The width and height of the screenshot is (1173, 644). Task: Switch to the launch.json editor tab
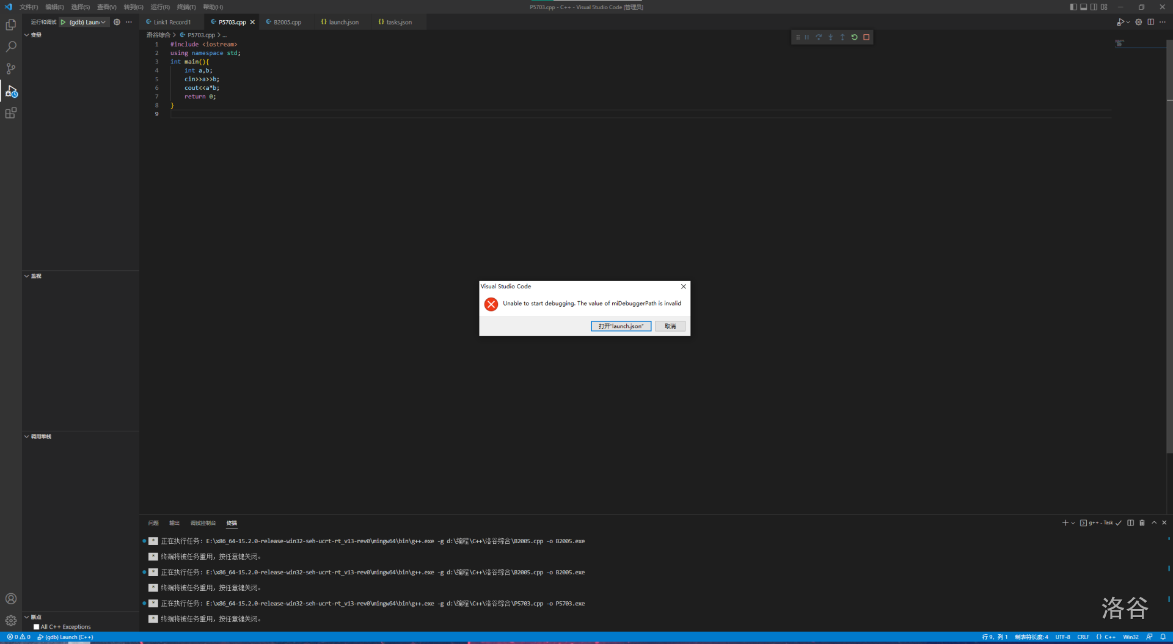343,22
